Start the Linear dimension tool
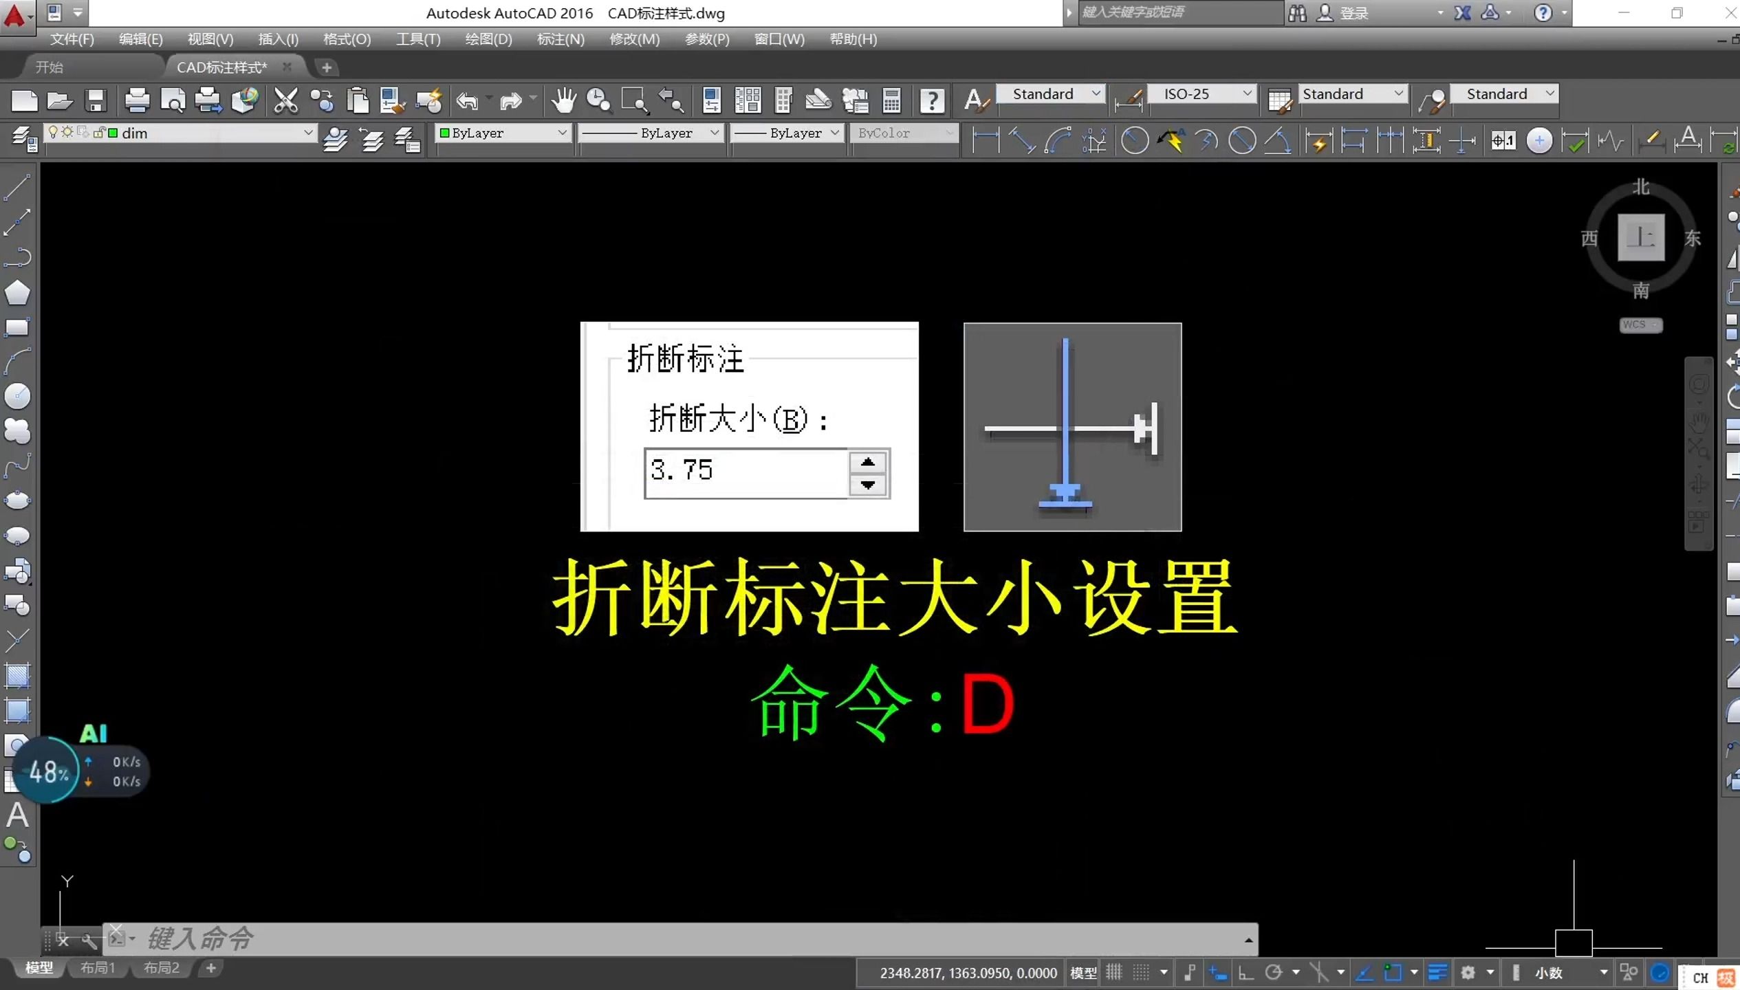 coord(985,141)
